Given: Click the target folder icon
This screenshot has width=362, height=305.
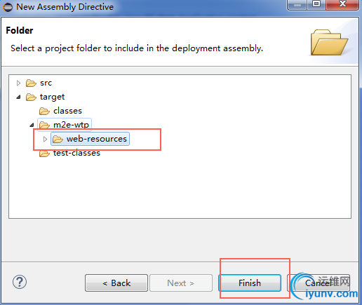Looking at the screenshot, I should pyautogui.click(x=31, y=97).
